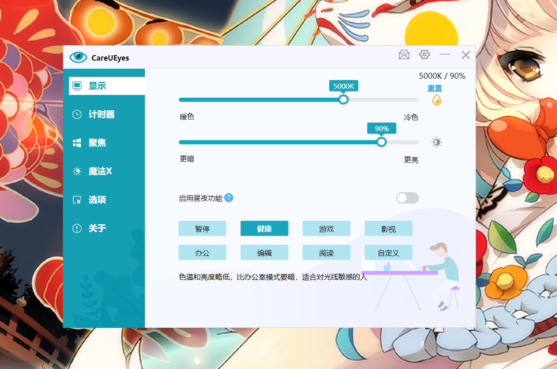Open the mail feedback envelope icon

(404, 55)
